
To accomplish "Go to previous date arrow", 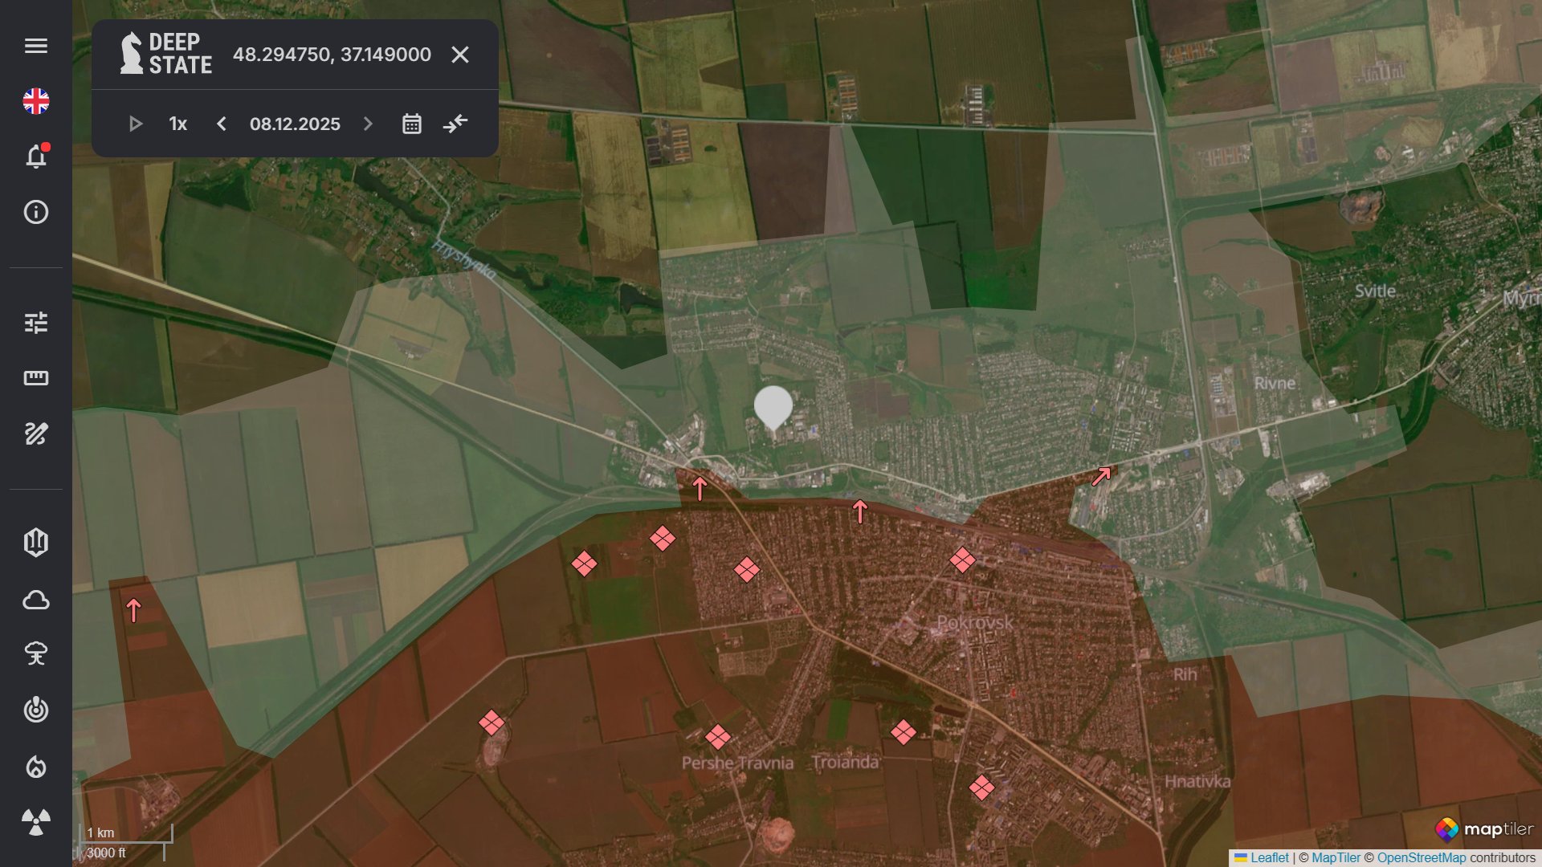I will (x=222, y=124).
